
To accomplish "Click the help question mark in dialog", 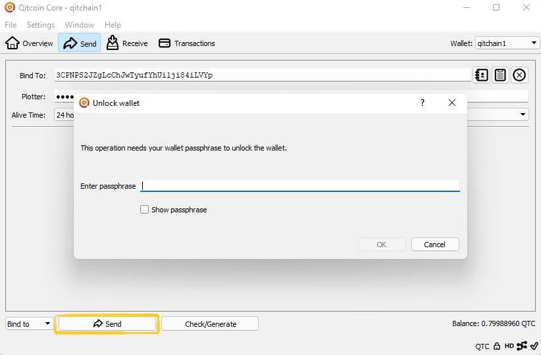I will [x=423, y=103].
